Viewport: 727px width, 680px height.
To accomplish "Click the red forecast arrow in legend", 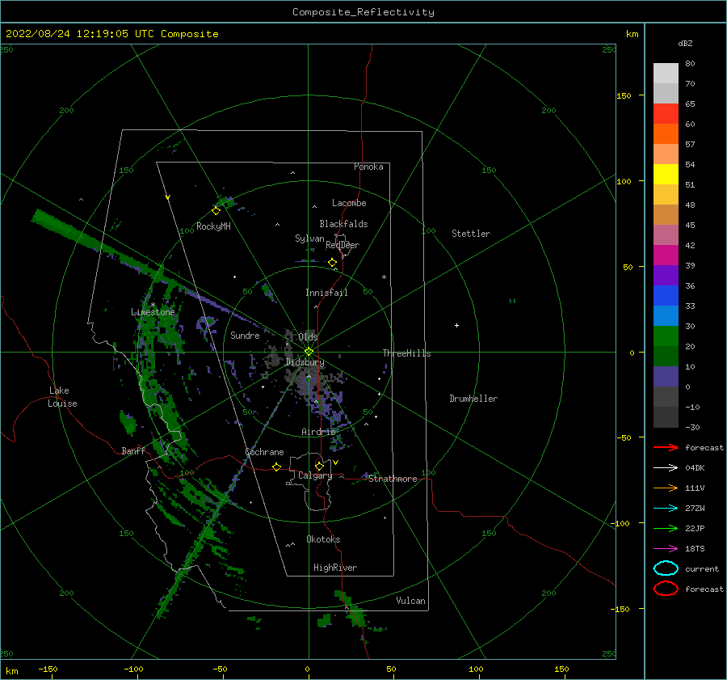I will click(666, 447).
